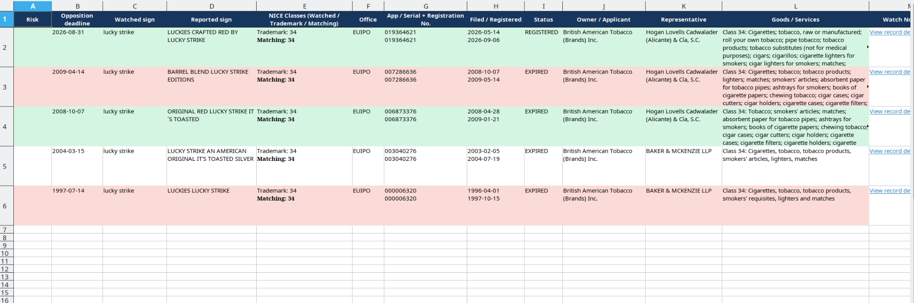Click the Representative header cell
This screenshot has height=303, width=914.
[x=684, y=20]
